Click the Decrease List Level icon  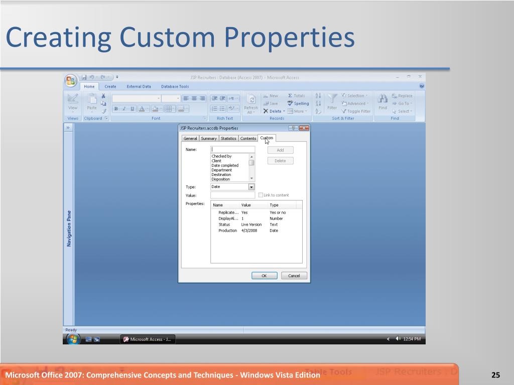(214, 98)
